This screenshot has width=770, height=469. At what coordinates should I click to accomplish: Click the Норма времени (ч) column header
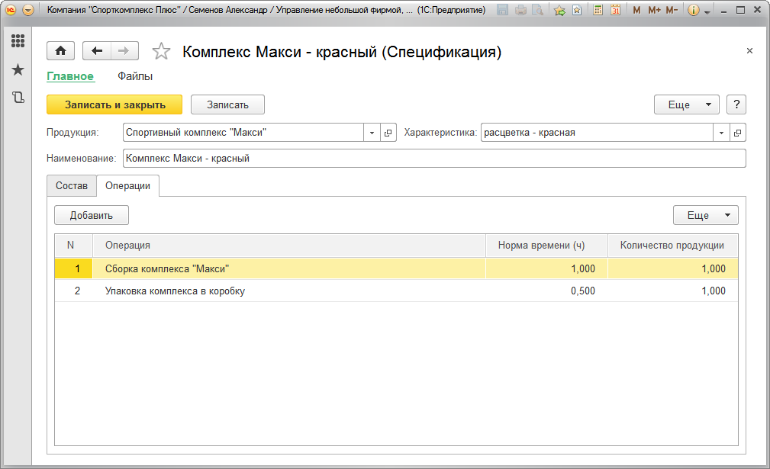point(546,246)
